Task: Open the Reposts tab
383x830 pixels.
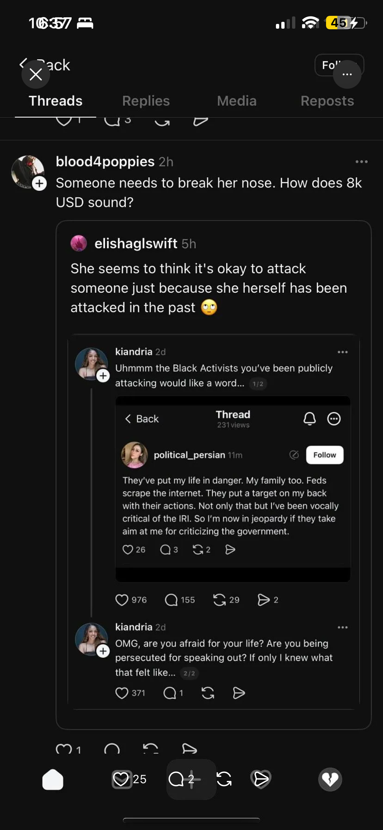Action: [327, 101]
